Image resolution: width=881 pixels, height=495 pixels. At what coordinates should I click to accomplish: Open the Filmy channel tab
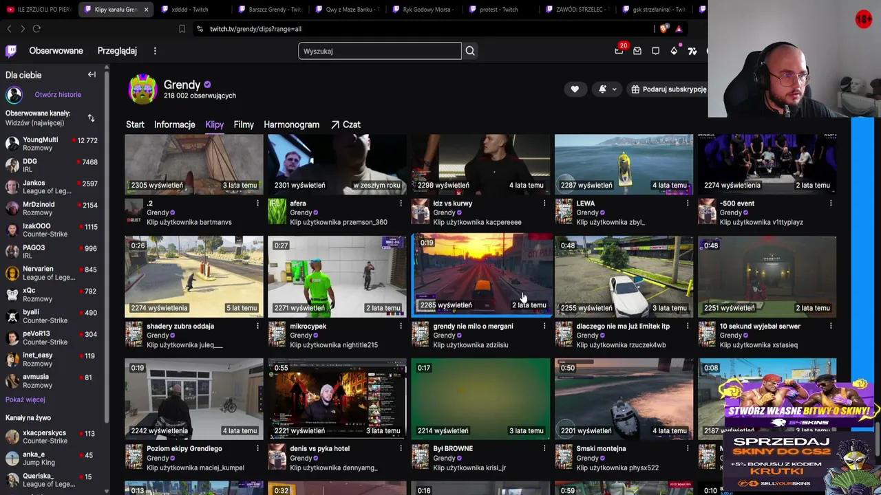[x=244, y=124]
